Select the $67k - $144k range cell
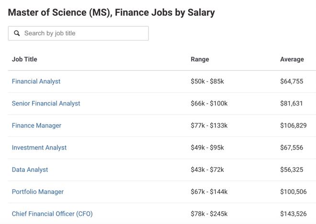The width and height of the screenshot is (316, 224). [209, 192]
